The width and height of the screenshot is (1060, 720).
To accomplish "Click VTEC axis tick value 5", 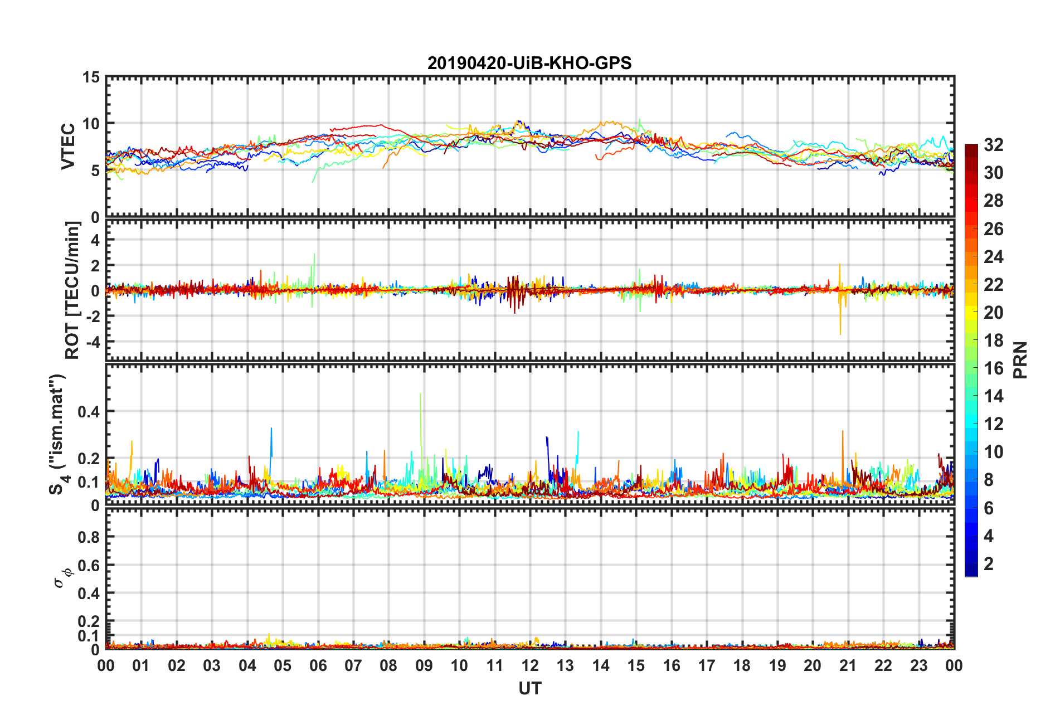I will 95,171.
